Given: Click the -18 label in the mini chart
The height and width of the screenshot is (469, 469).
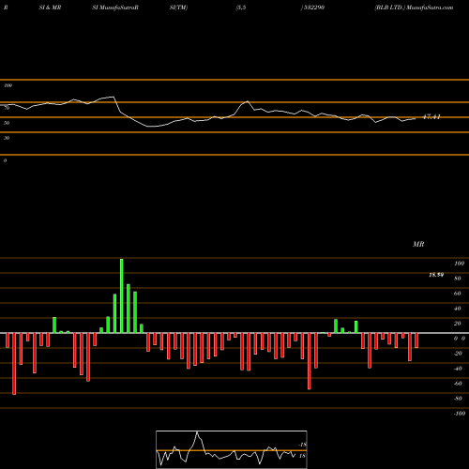Looking at the screenshot, I should pyautogui.click(x=302, y=445).
